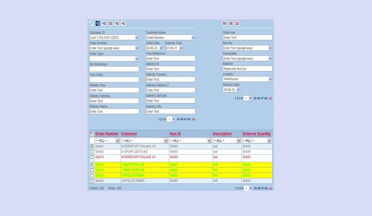Open the Location Warehouse dropdown

(270, 79)
